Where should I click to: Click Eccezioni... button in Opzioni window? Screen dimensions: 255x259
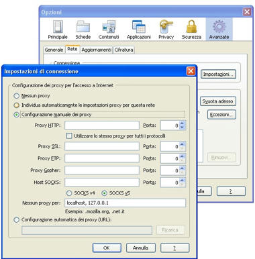tap(221, 115)
